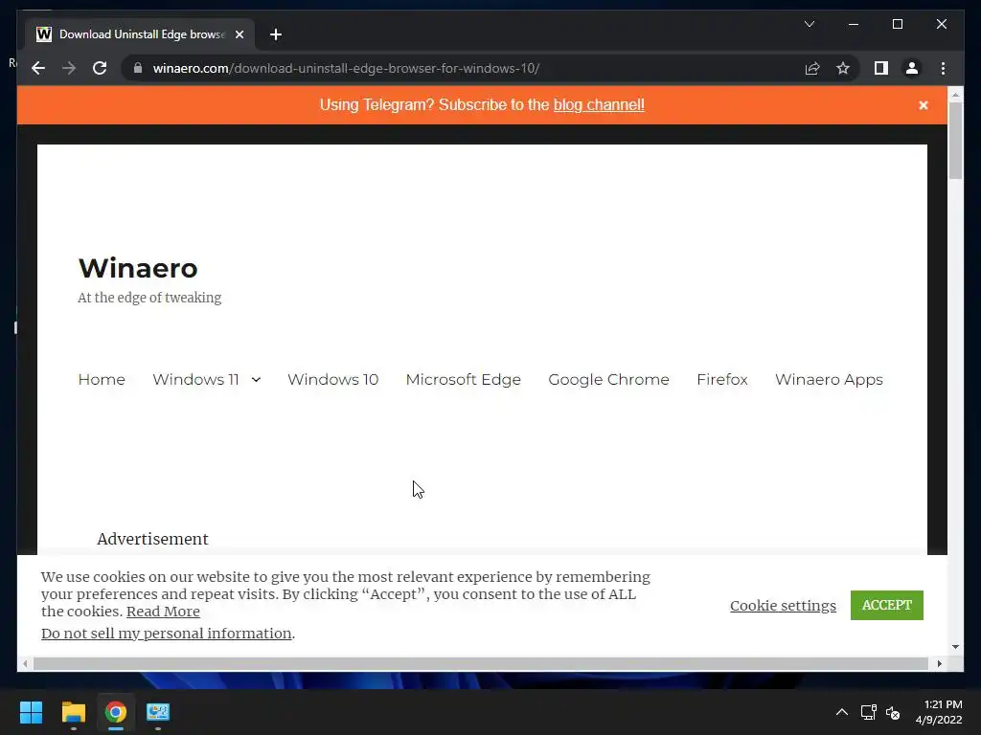Select the Download Uninstall Edge browser tab
The width and height of the screenshot is (981, 735).
140,34
